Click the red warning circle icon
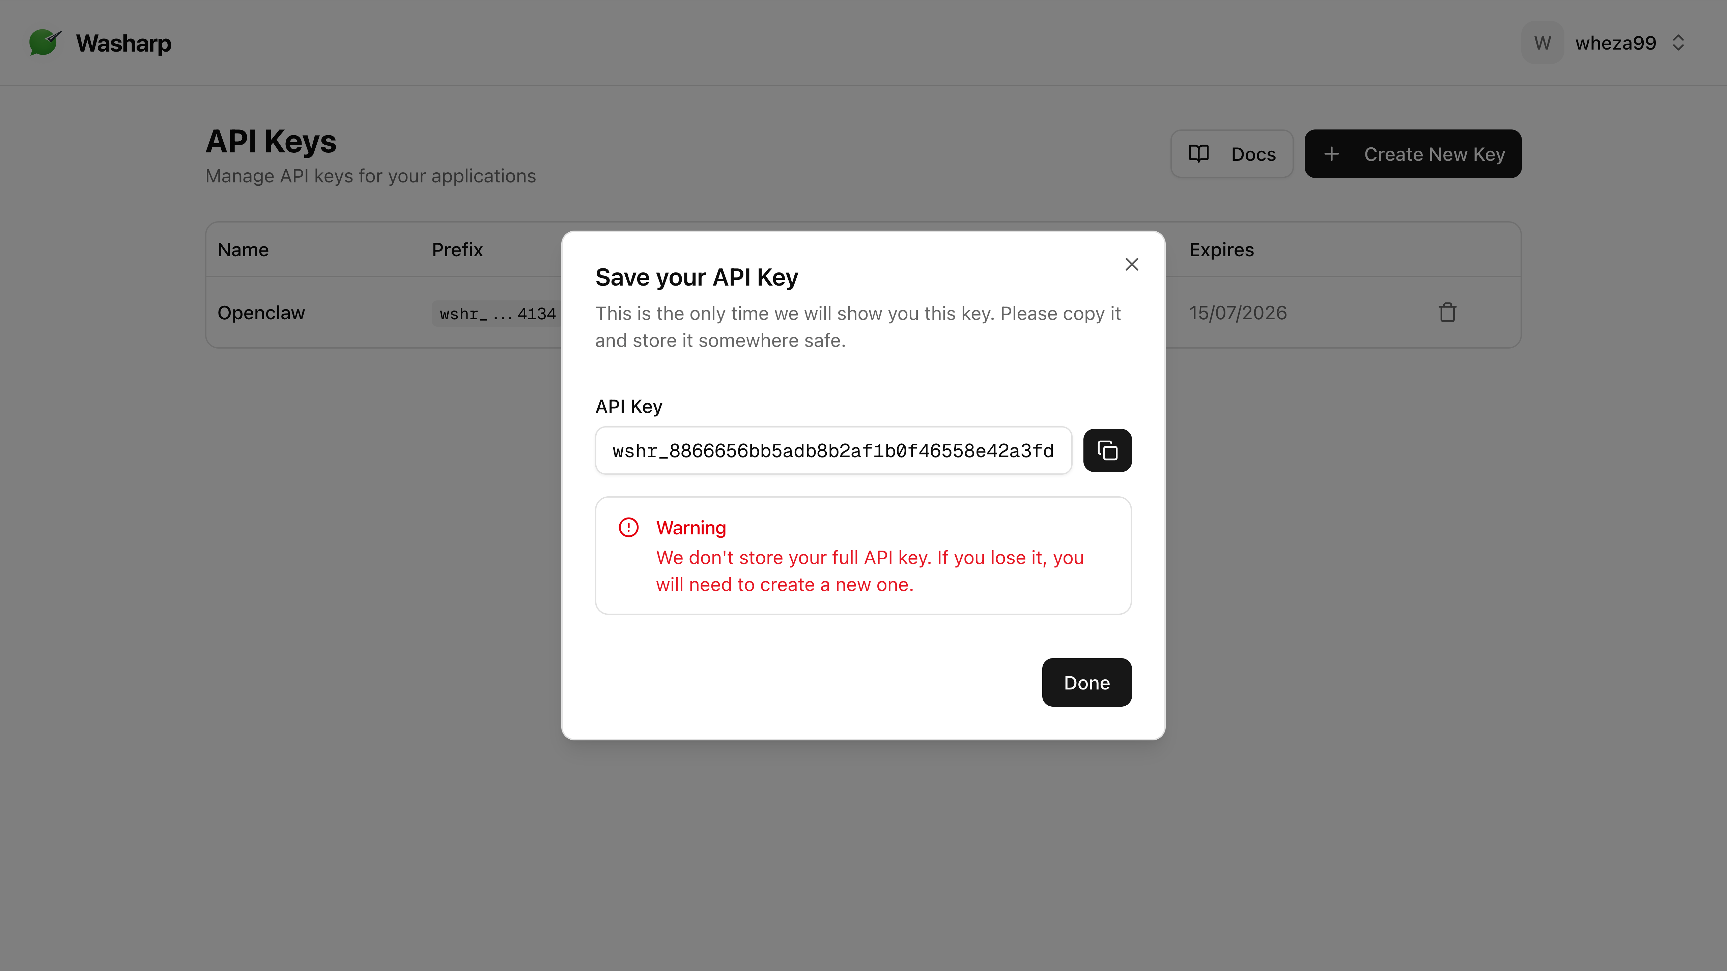 coord(628,527)
